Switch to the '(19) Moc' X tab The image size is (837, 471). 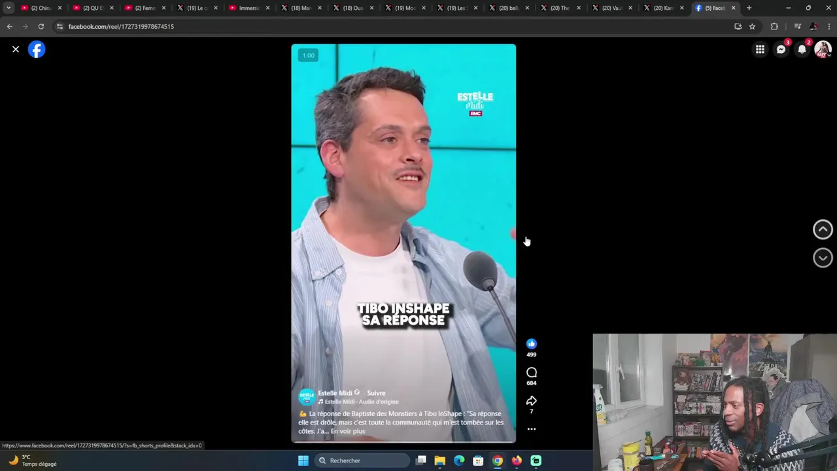coord(403,8)
